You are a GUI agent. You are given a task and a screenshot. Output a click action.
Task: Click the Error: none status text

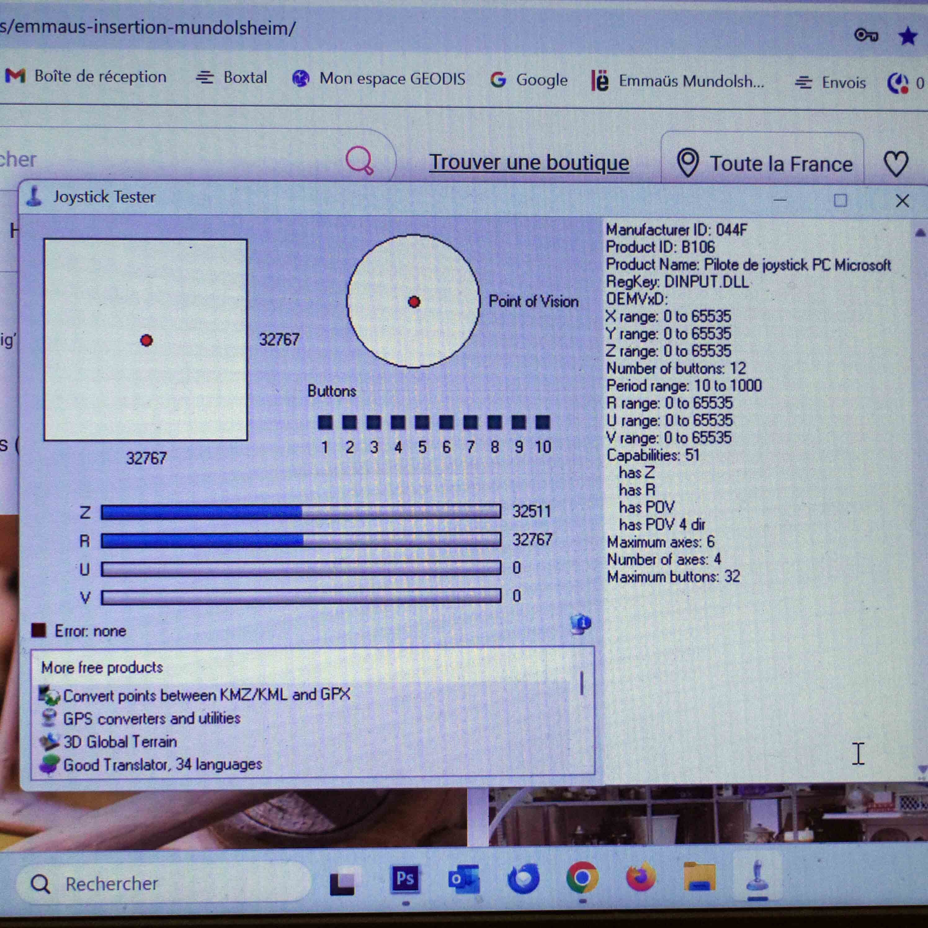coord(90,631)
